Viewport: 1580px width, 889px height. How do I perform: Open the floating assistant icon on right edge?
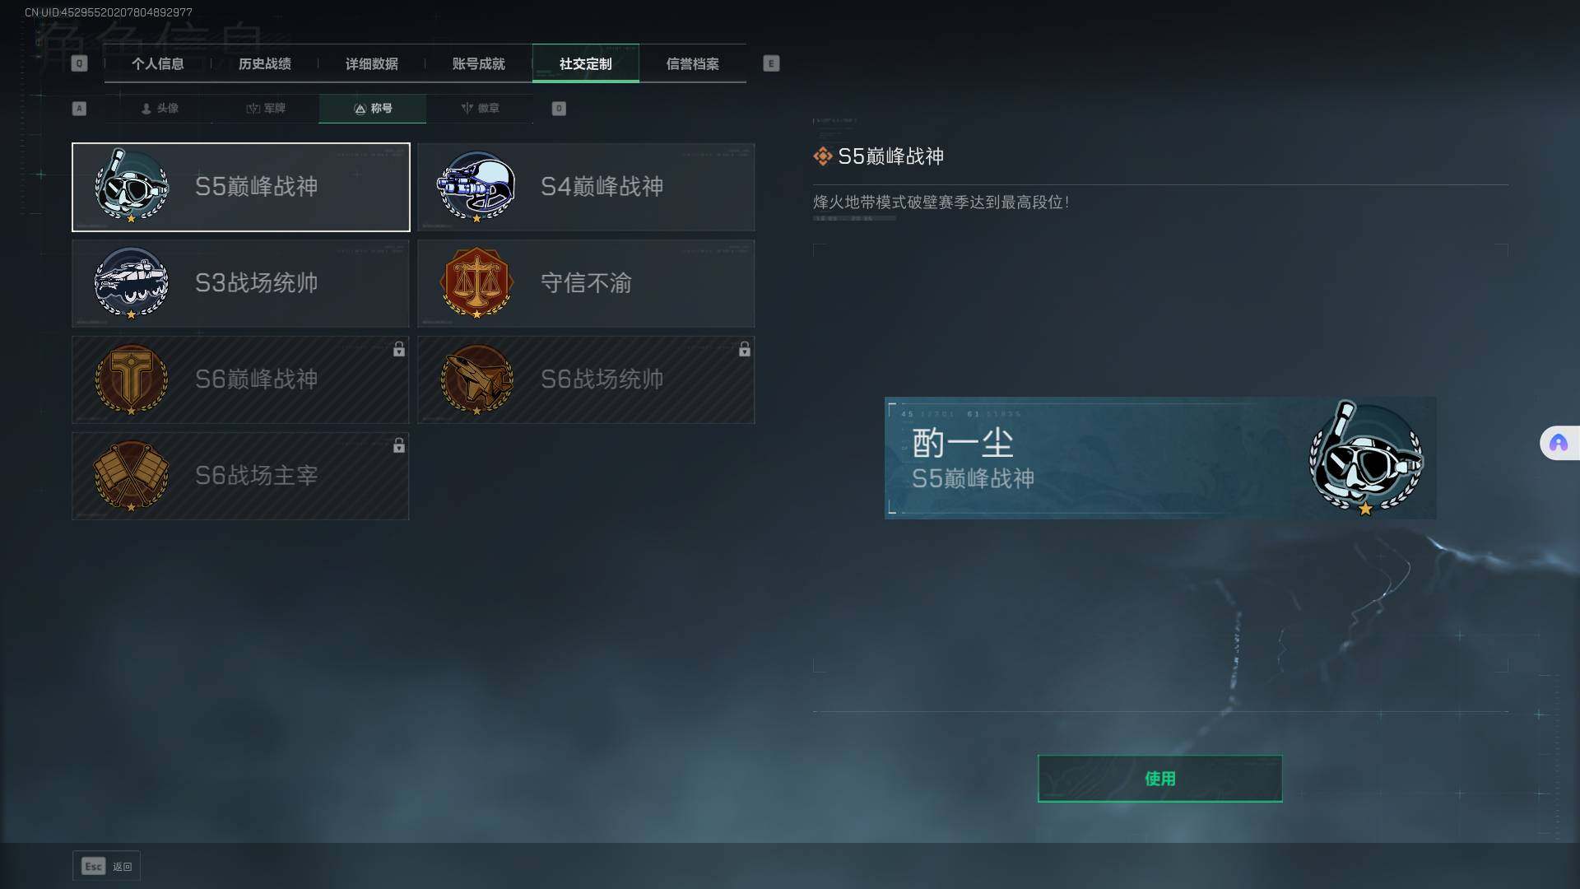click(1559, 444)
